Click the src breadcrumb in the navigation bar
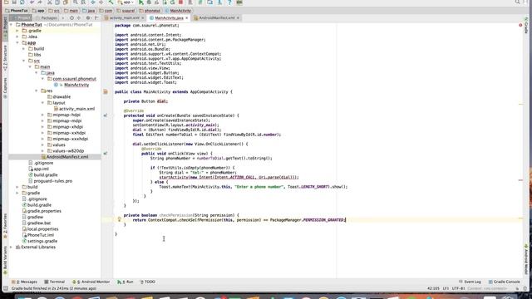The width and height of the screenshot is (532, 299). coord(54,11)
